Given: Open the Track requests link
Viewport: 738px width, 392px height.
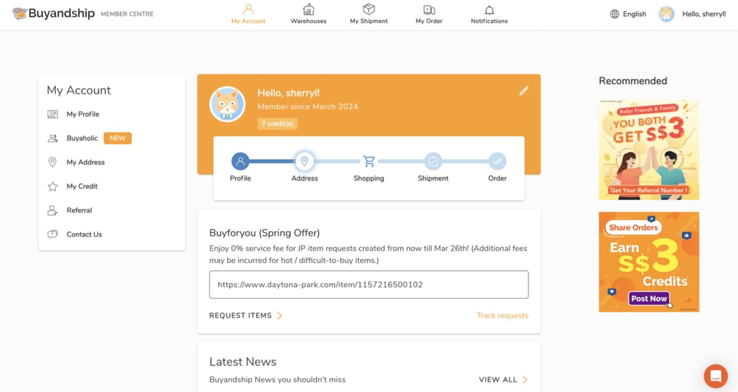Looking at the screenshot, I should pos(502,316).
